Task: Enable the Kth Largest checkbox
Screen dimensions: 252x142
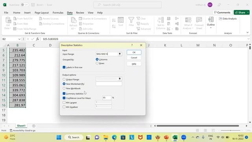Action: tap(64, 103)
